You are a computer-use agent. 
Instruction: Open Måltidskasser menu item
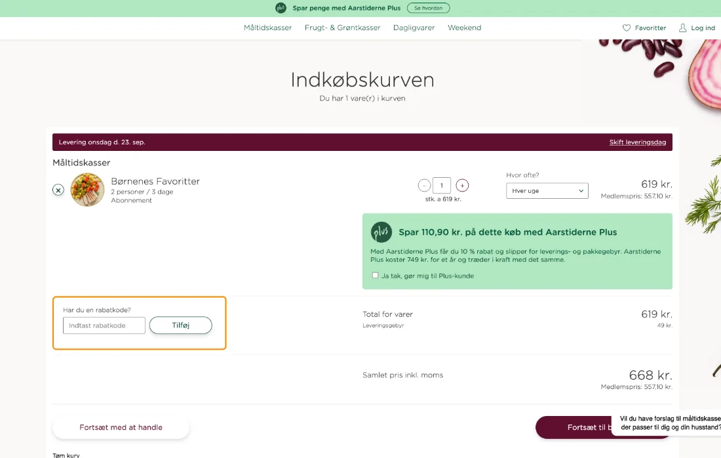pos(267,28)
